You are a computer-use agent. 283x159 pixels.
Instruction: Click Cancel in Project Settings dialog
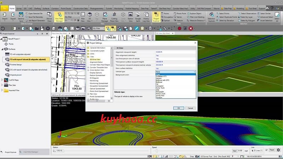(190, 108)
